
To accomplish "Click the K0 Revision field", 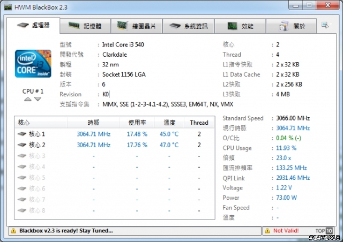I will [x=106, y=94].
